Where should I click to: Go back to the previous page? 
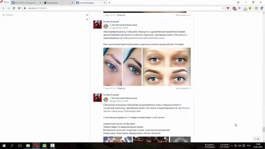click(3, 8)
